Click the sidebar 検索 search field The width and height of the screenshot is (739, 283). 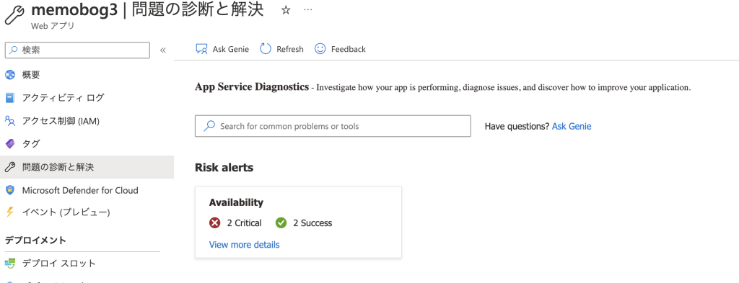tap(77, 50)
